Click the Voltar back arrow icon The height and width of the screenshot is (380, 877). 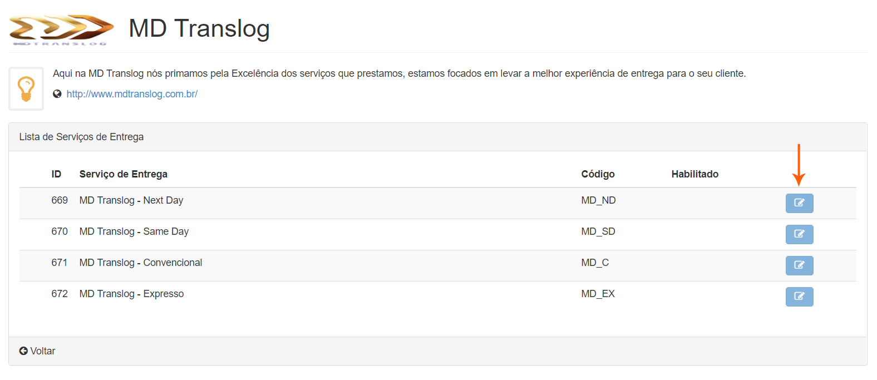[23, 351]
